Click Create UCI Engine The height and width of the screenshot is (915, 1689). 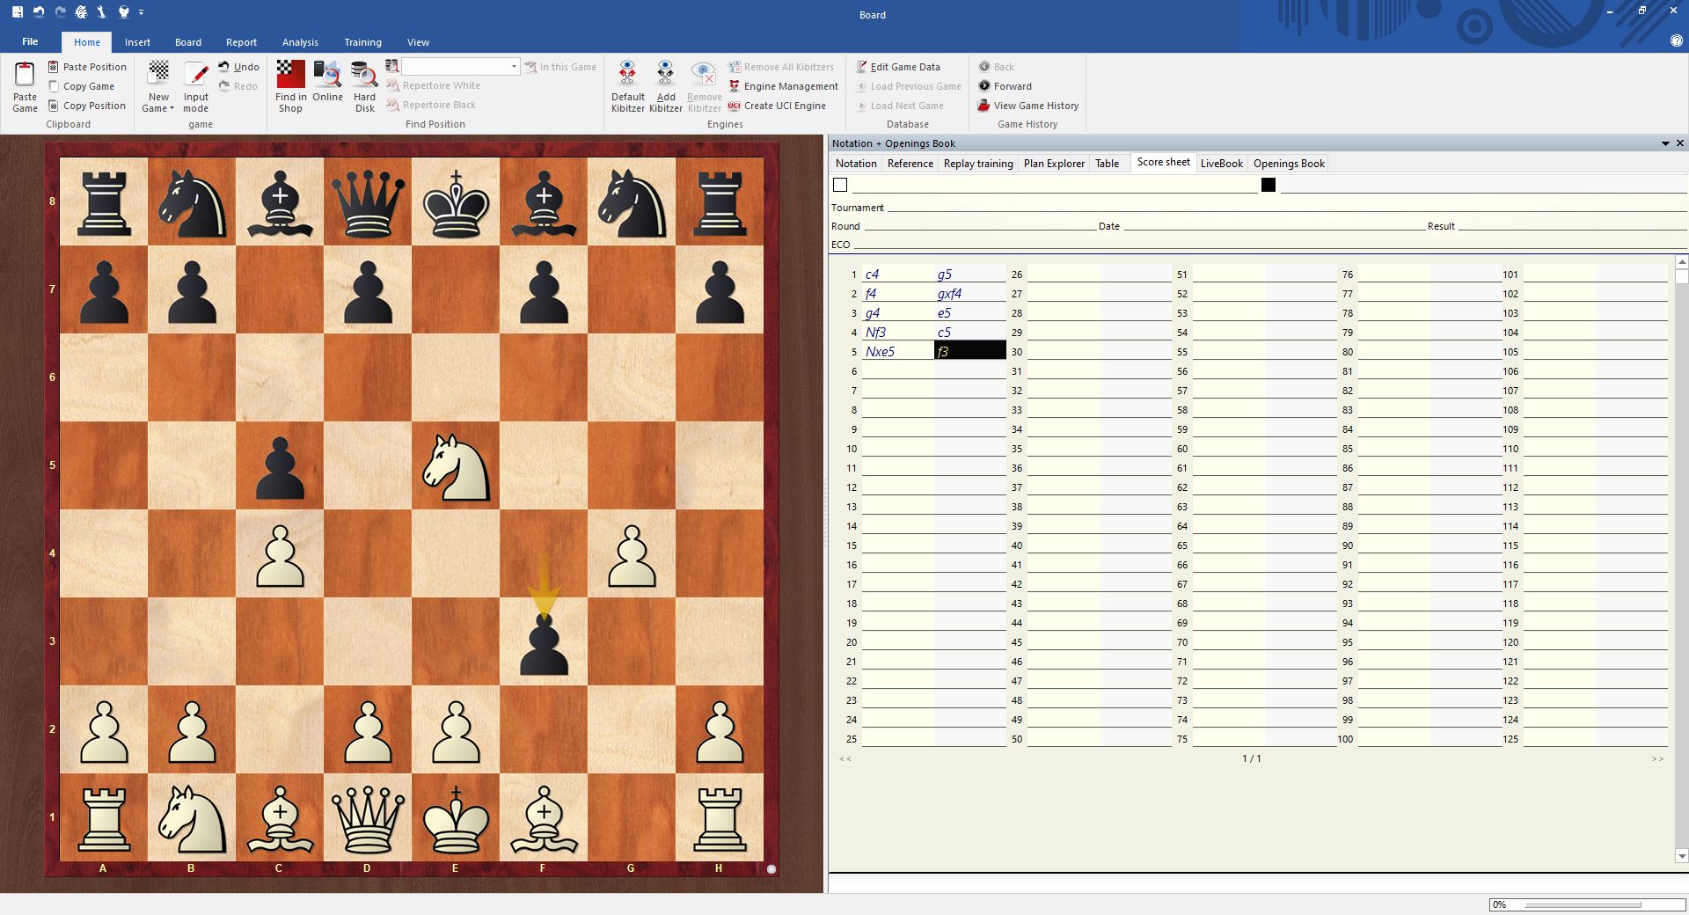(784, 106)
